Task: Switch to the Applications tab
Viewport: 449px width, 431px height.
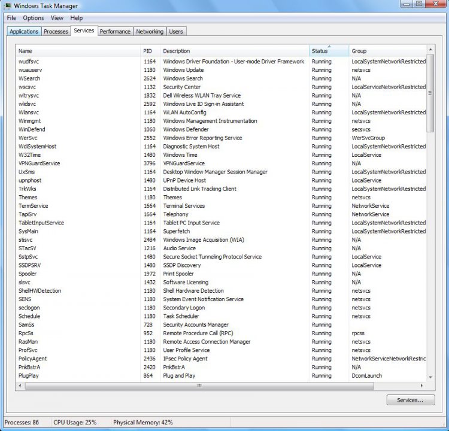Action: pos(24,32)
